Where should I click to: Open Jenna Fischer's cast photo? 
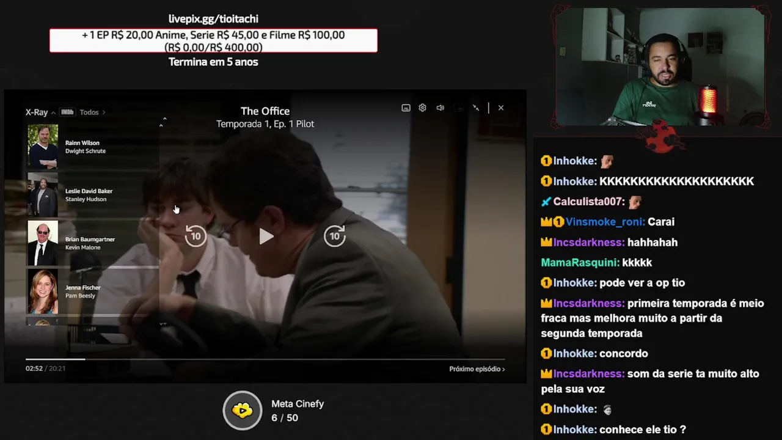click(43, 291)
